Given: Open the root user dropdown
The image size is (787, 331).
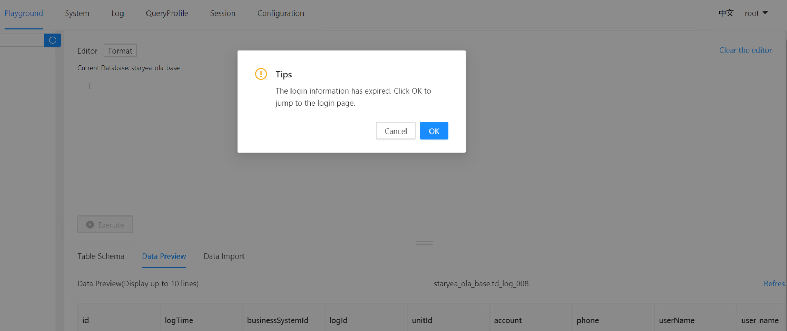Looking at the screenshot, I should tap(756, 13).
